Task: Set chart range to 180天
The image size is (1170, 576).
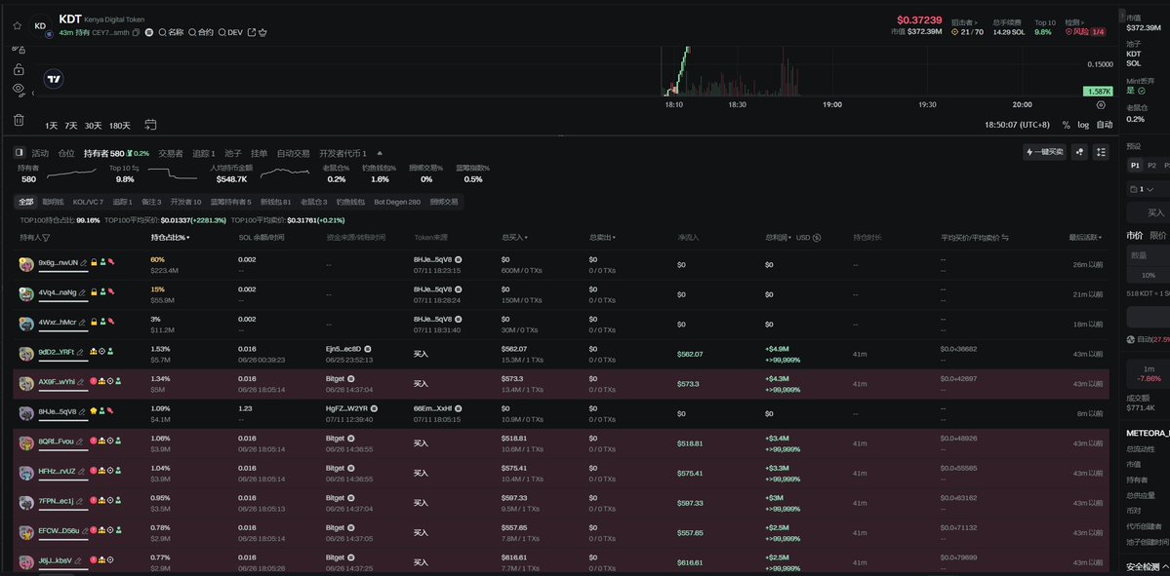Action: pyautogui.click(x=120, y=126)
